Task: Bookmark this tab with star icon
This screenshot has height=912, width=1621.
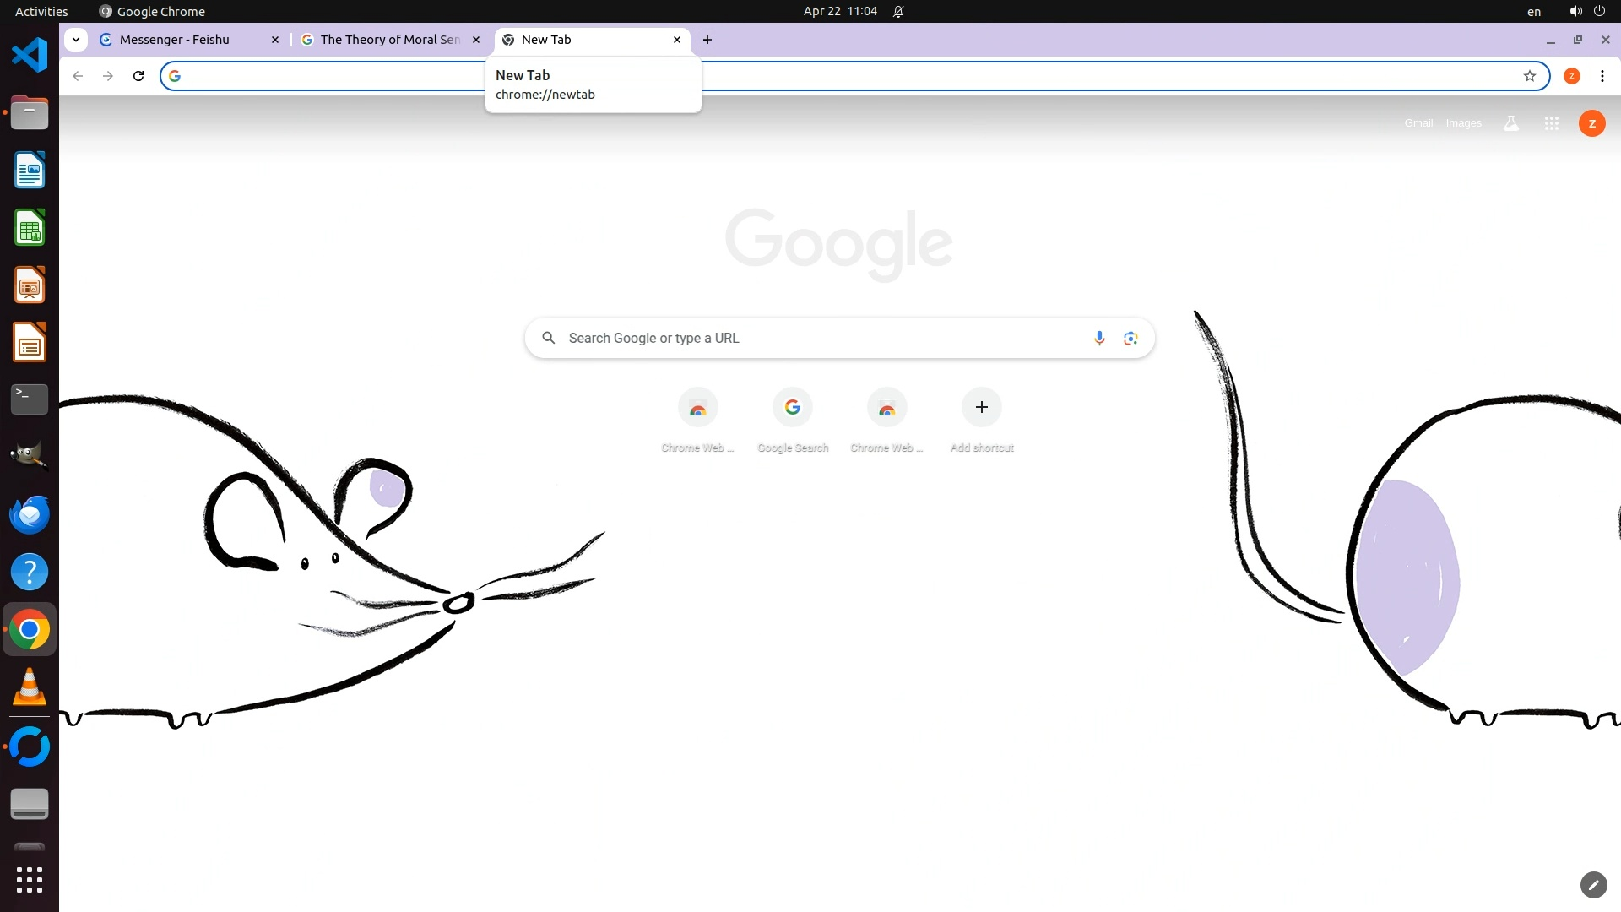Action: (1530, 76)
